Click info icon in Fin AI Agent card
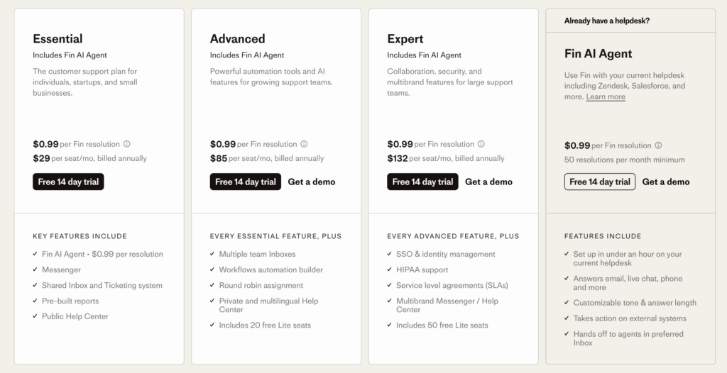727x373 pixels. click(658, 145)
